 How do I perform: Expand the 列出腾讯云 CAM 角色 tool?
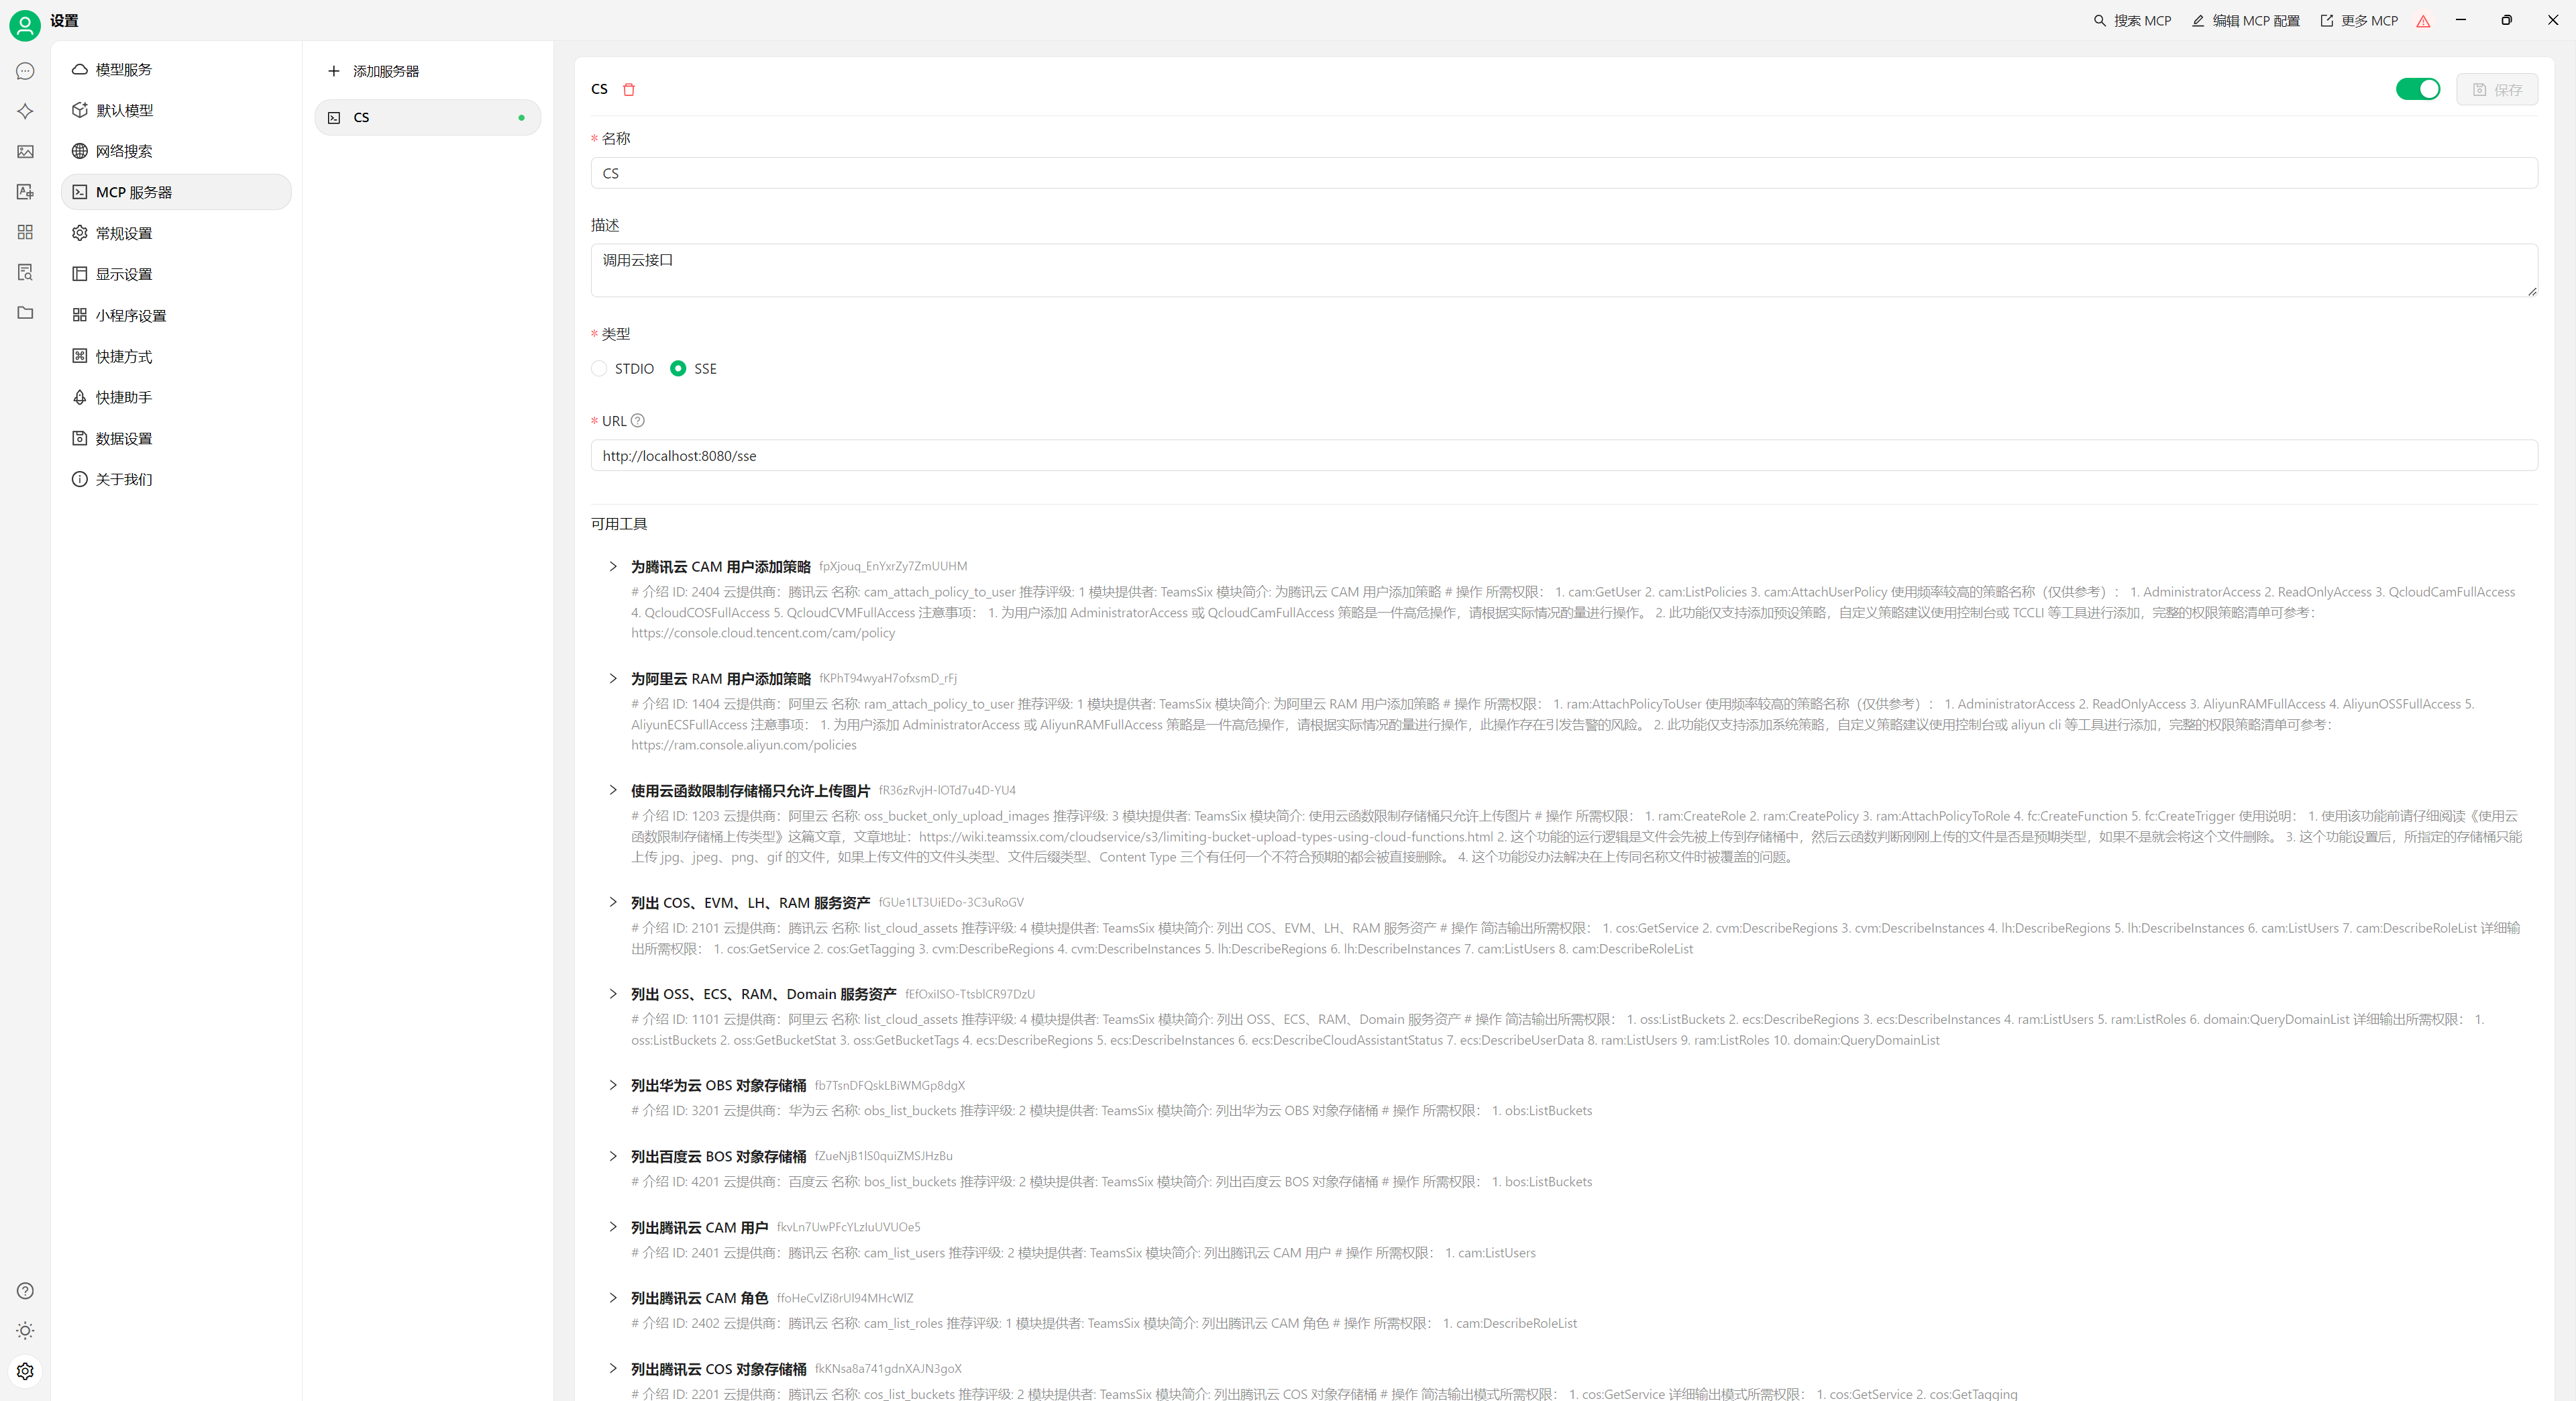(x=613, y=1298)
